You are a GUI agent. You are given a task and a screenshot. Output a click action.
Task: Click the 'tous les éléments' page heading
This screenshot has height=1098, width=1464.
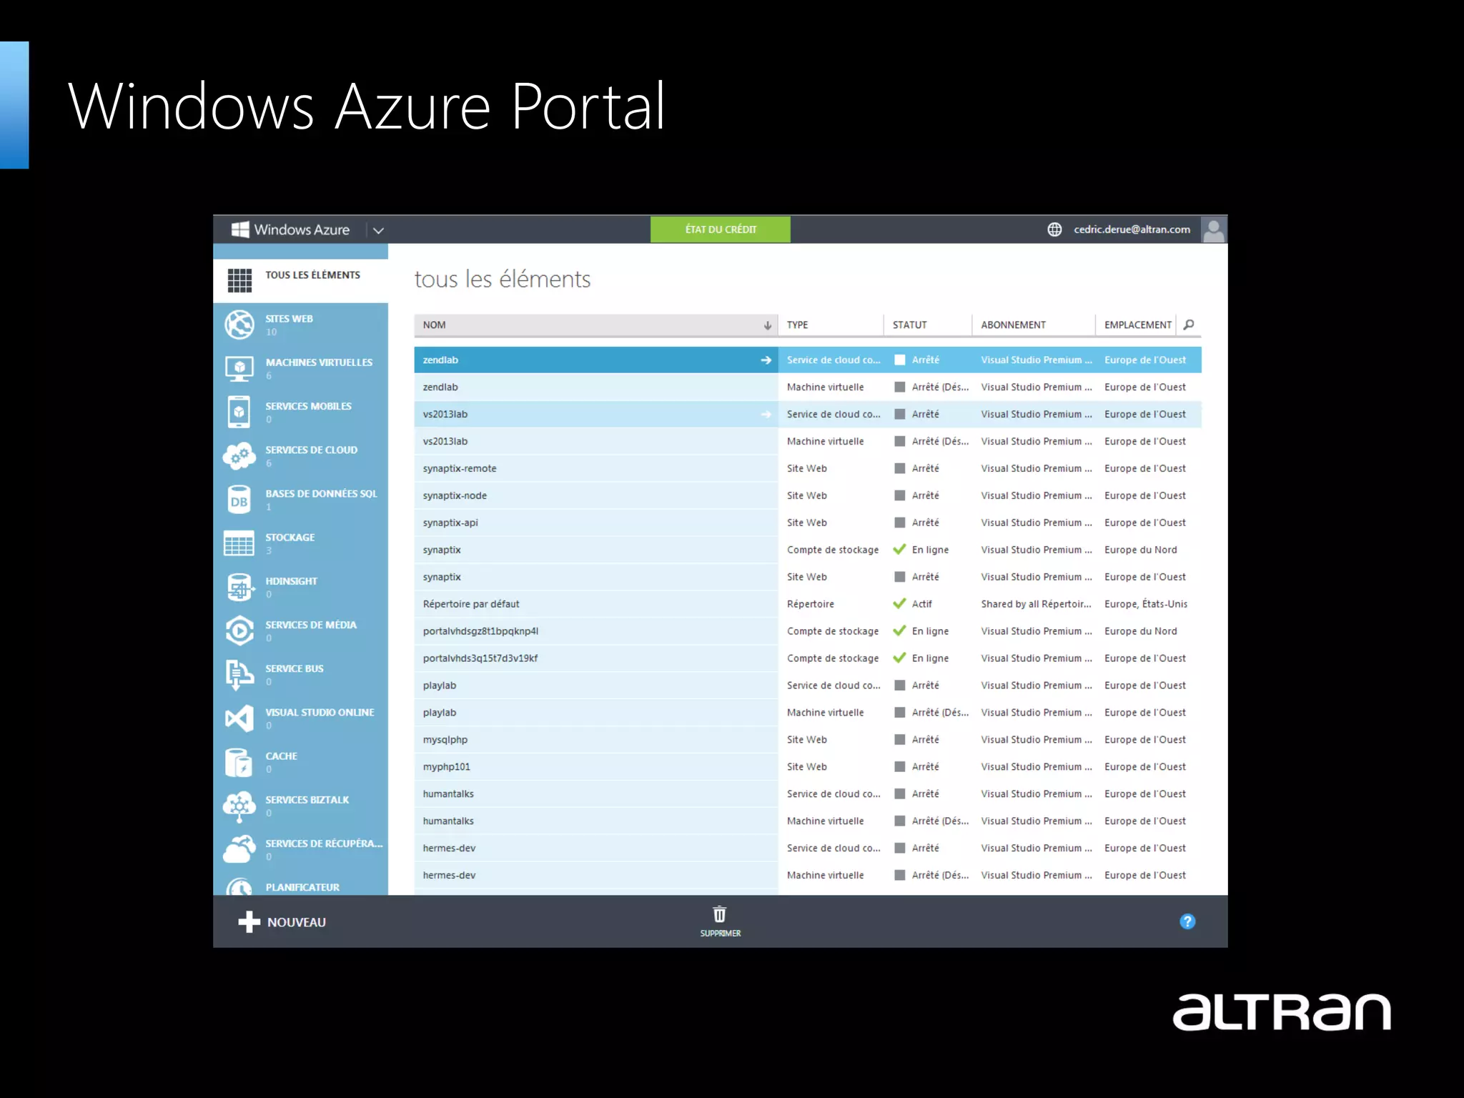tap(503, 279)
